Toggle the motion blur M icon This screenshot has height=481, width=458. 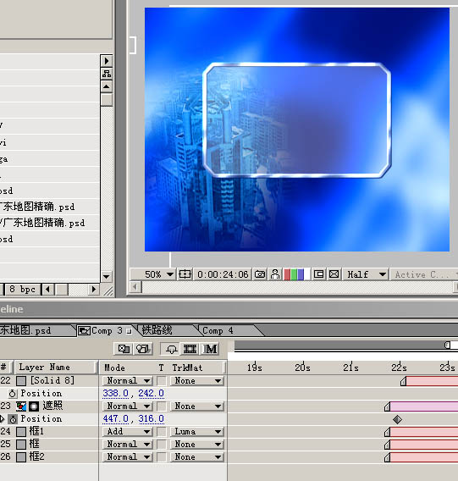click(x=210, y=349)
